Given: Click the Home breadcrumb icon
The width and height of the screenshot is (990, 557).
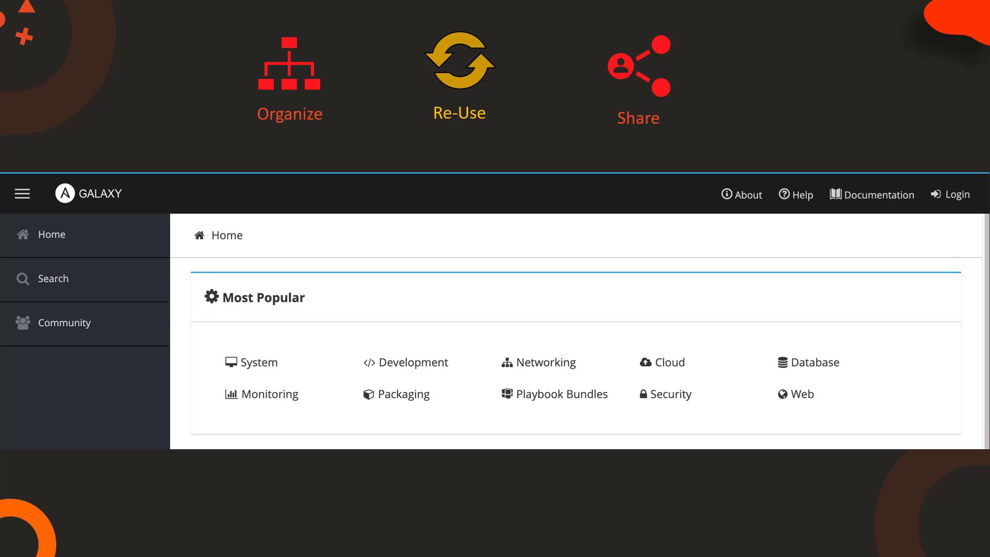Looking at the screenshot, I should coord(200,236).
